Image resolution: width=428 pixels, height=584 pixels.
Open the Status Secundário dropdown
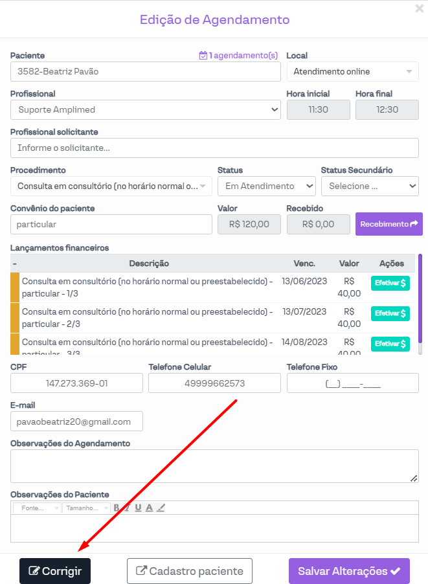[x=370, y=186]
